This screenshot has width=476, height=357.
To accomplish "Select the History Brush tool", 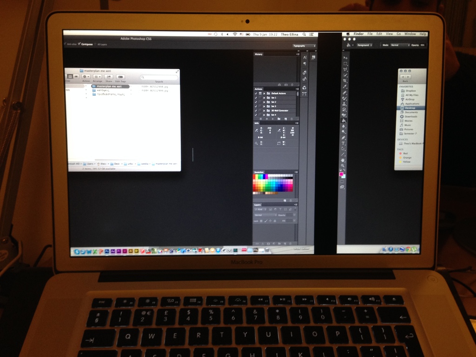I will pos(344,109).
